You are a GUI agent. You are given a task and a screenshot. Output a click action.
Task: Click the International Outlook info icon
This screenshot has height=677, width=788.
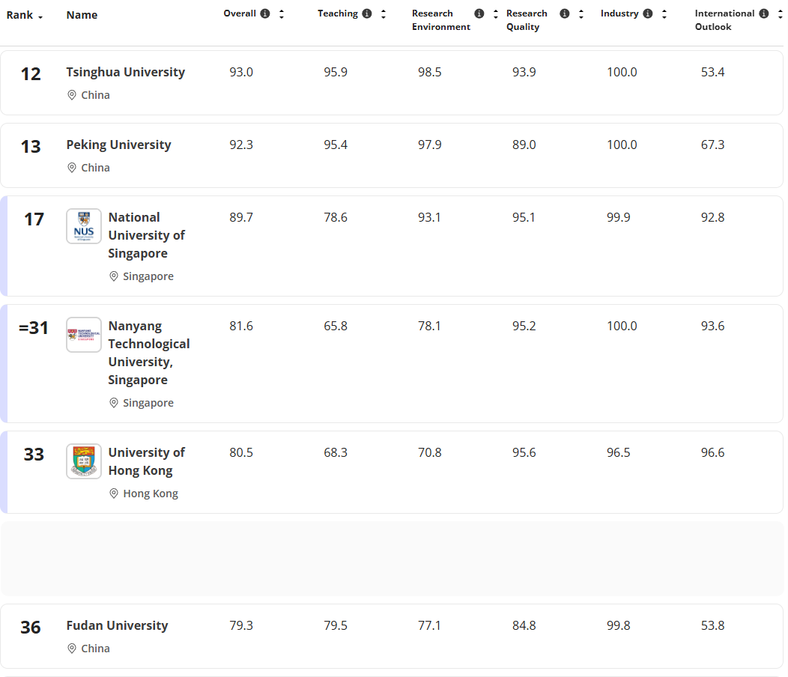click(763, 13)
